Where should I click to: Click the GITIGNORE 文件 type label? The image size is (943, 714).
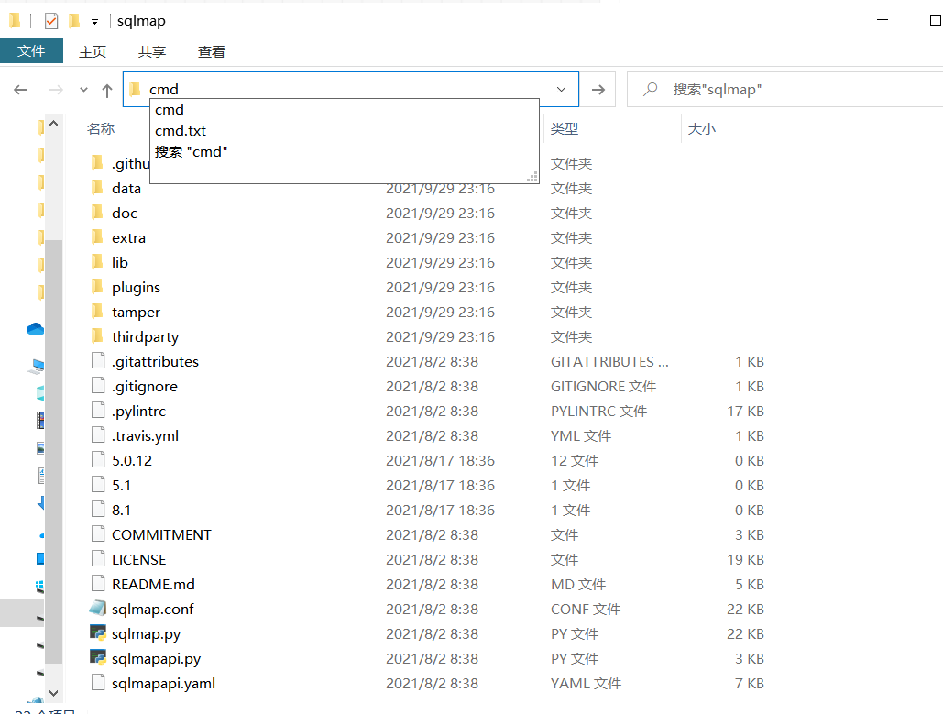[x=603, y=387]
